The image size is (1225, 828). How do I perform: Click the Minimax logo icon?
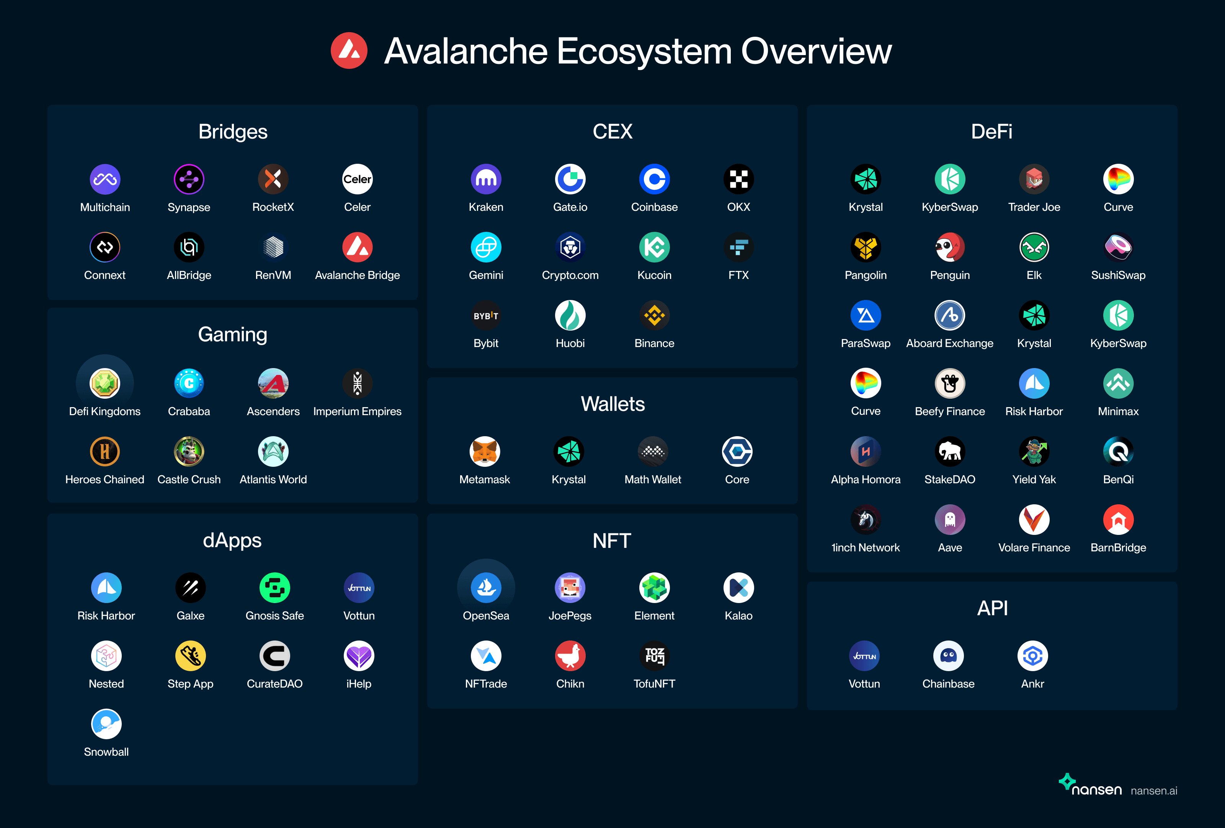click(1119, 383)
